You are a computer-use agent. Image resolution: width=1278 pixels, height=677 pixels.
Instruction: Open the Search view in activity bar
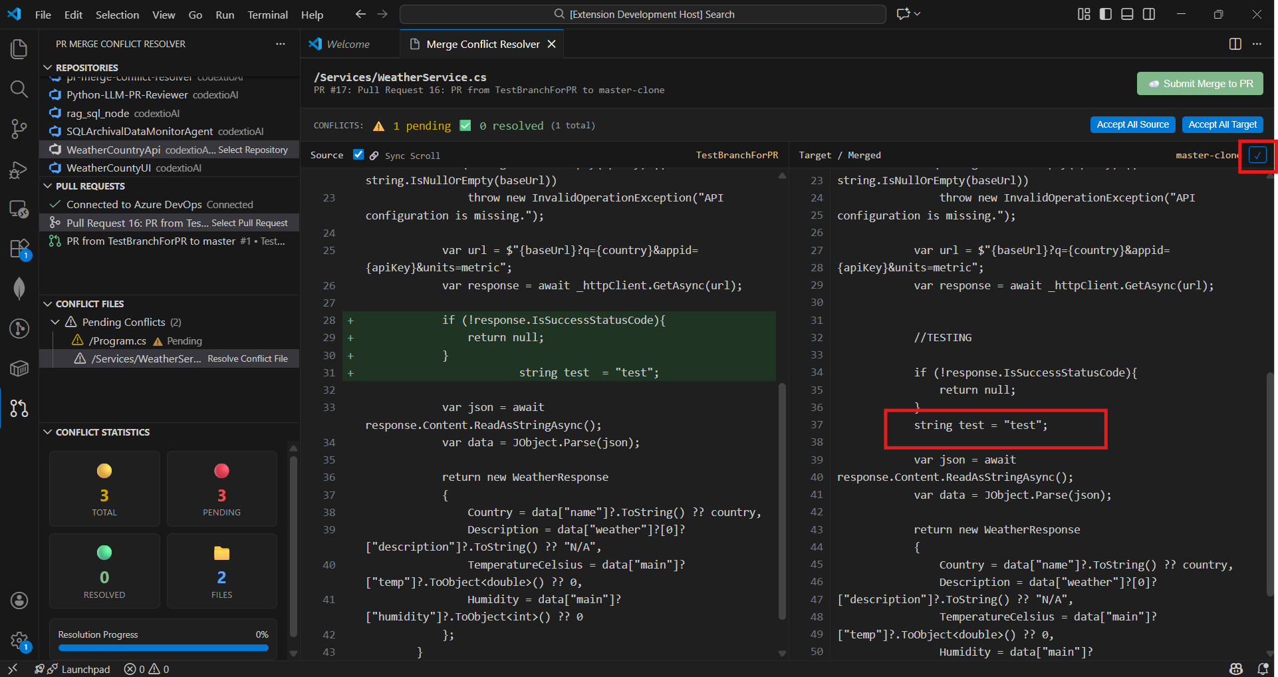(x=19, y=89)
